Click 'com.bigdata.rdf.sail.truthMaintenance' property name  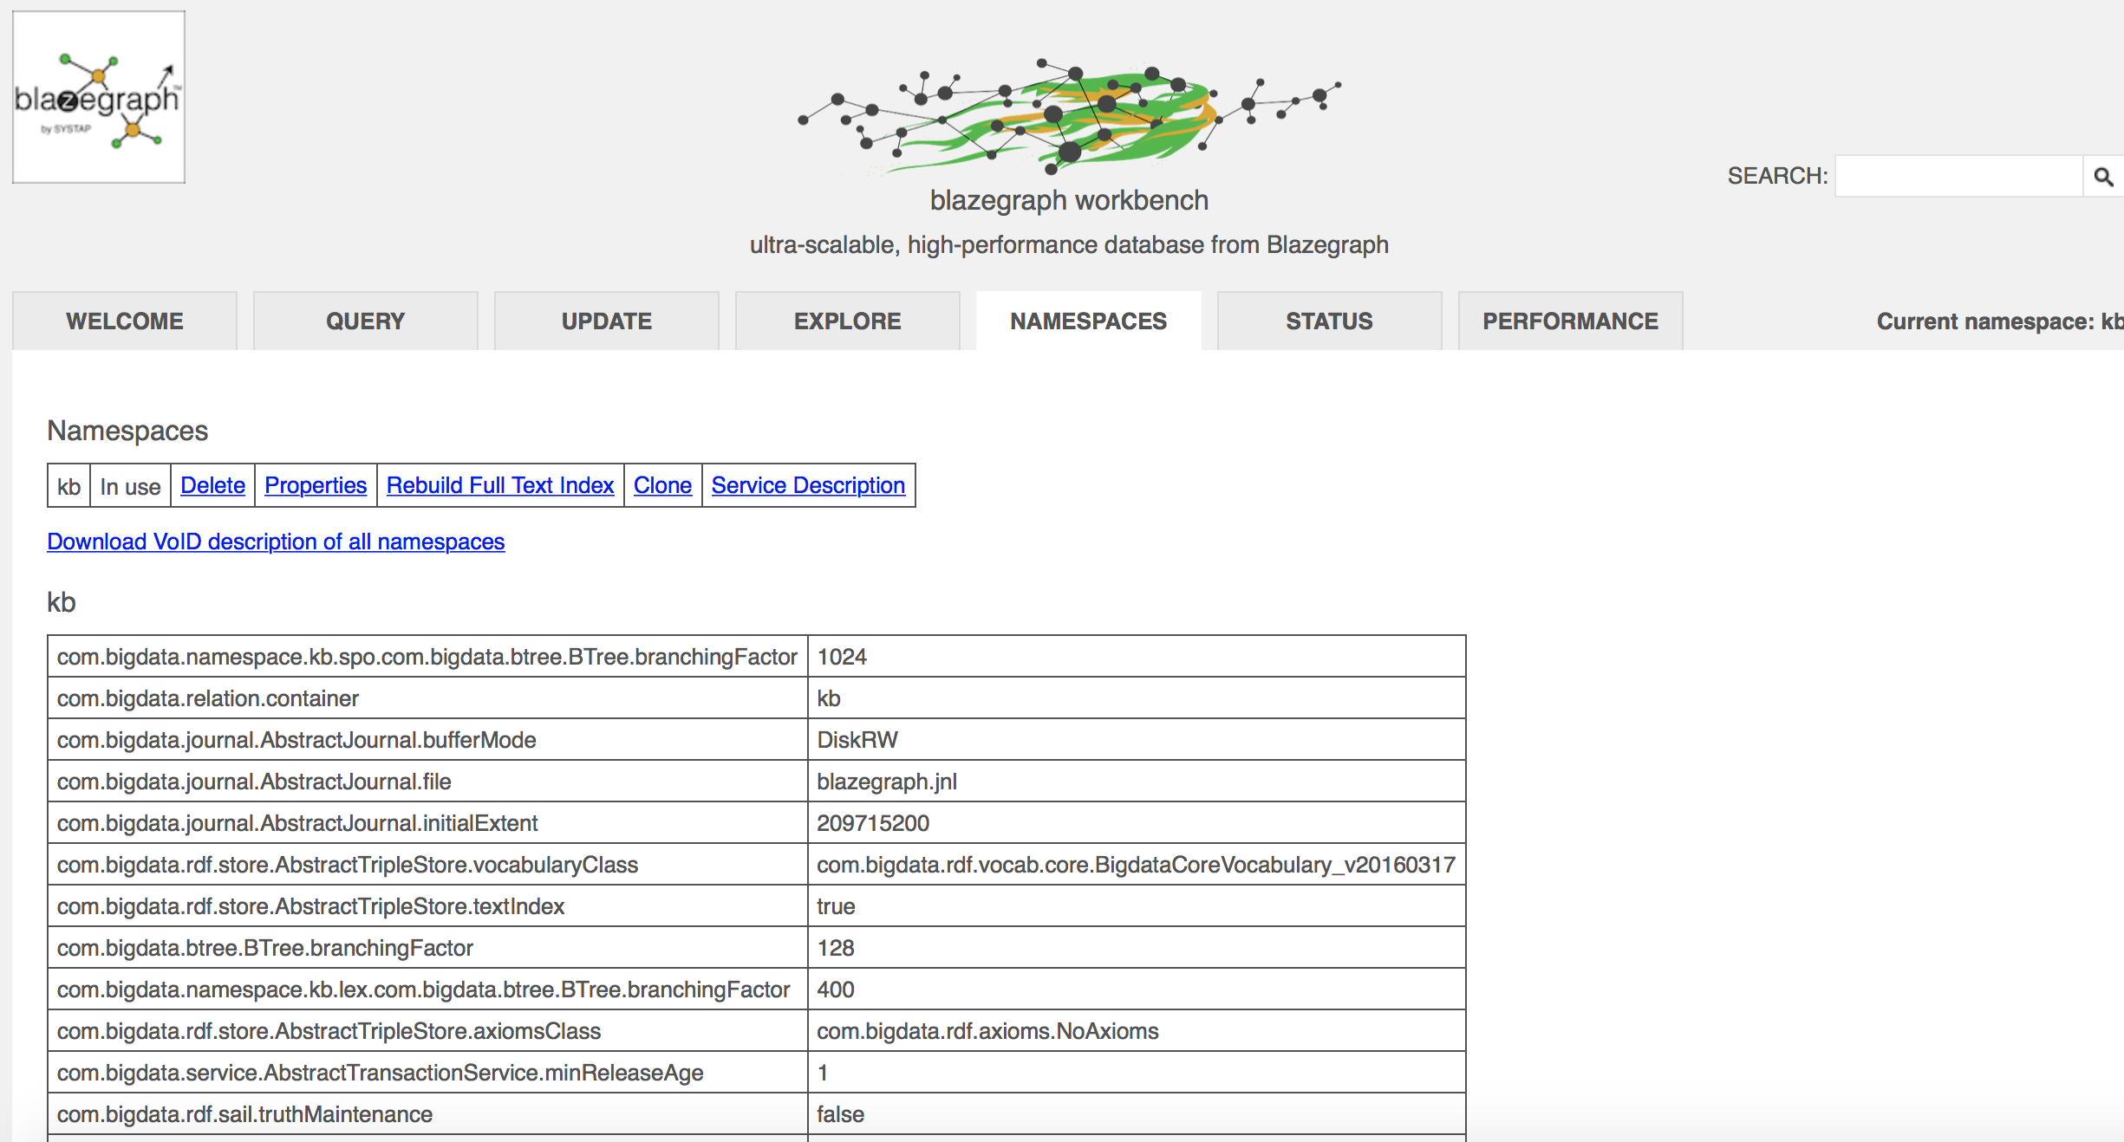(427, 1114)
